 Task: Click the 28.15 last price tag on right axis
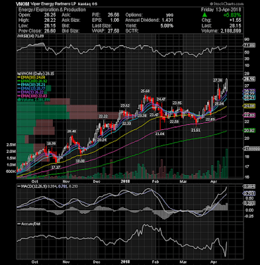tap(249, 79)
